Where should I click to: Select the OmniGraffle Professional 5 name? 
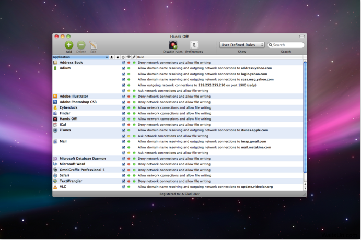pyautogui.click(x=82, y=170)
